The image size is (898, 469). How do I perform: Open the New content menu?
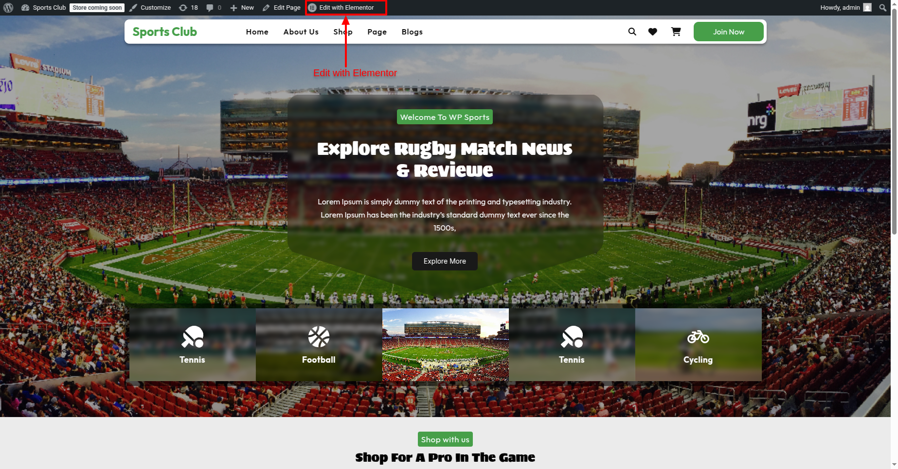242,8
